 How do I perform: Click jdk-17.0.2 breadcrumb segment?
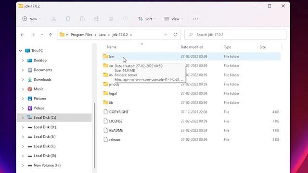click(x=120, y=35)
